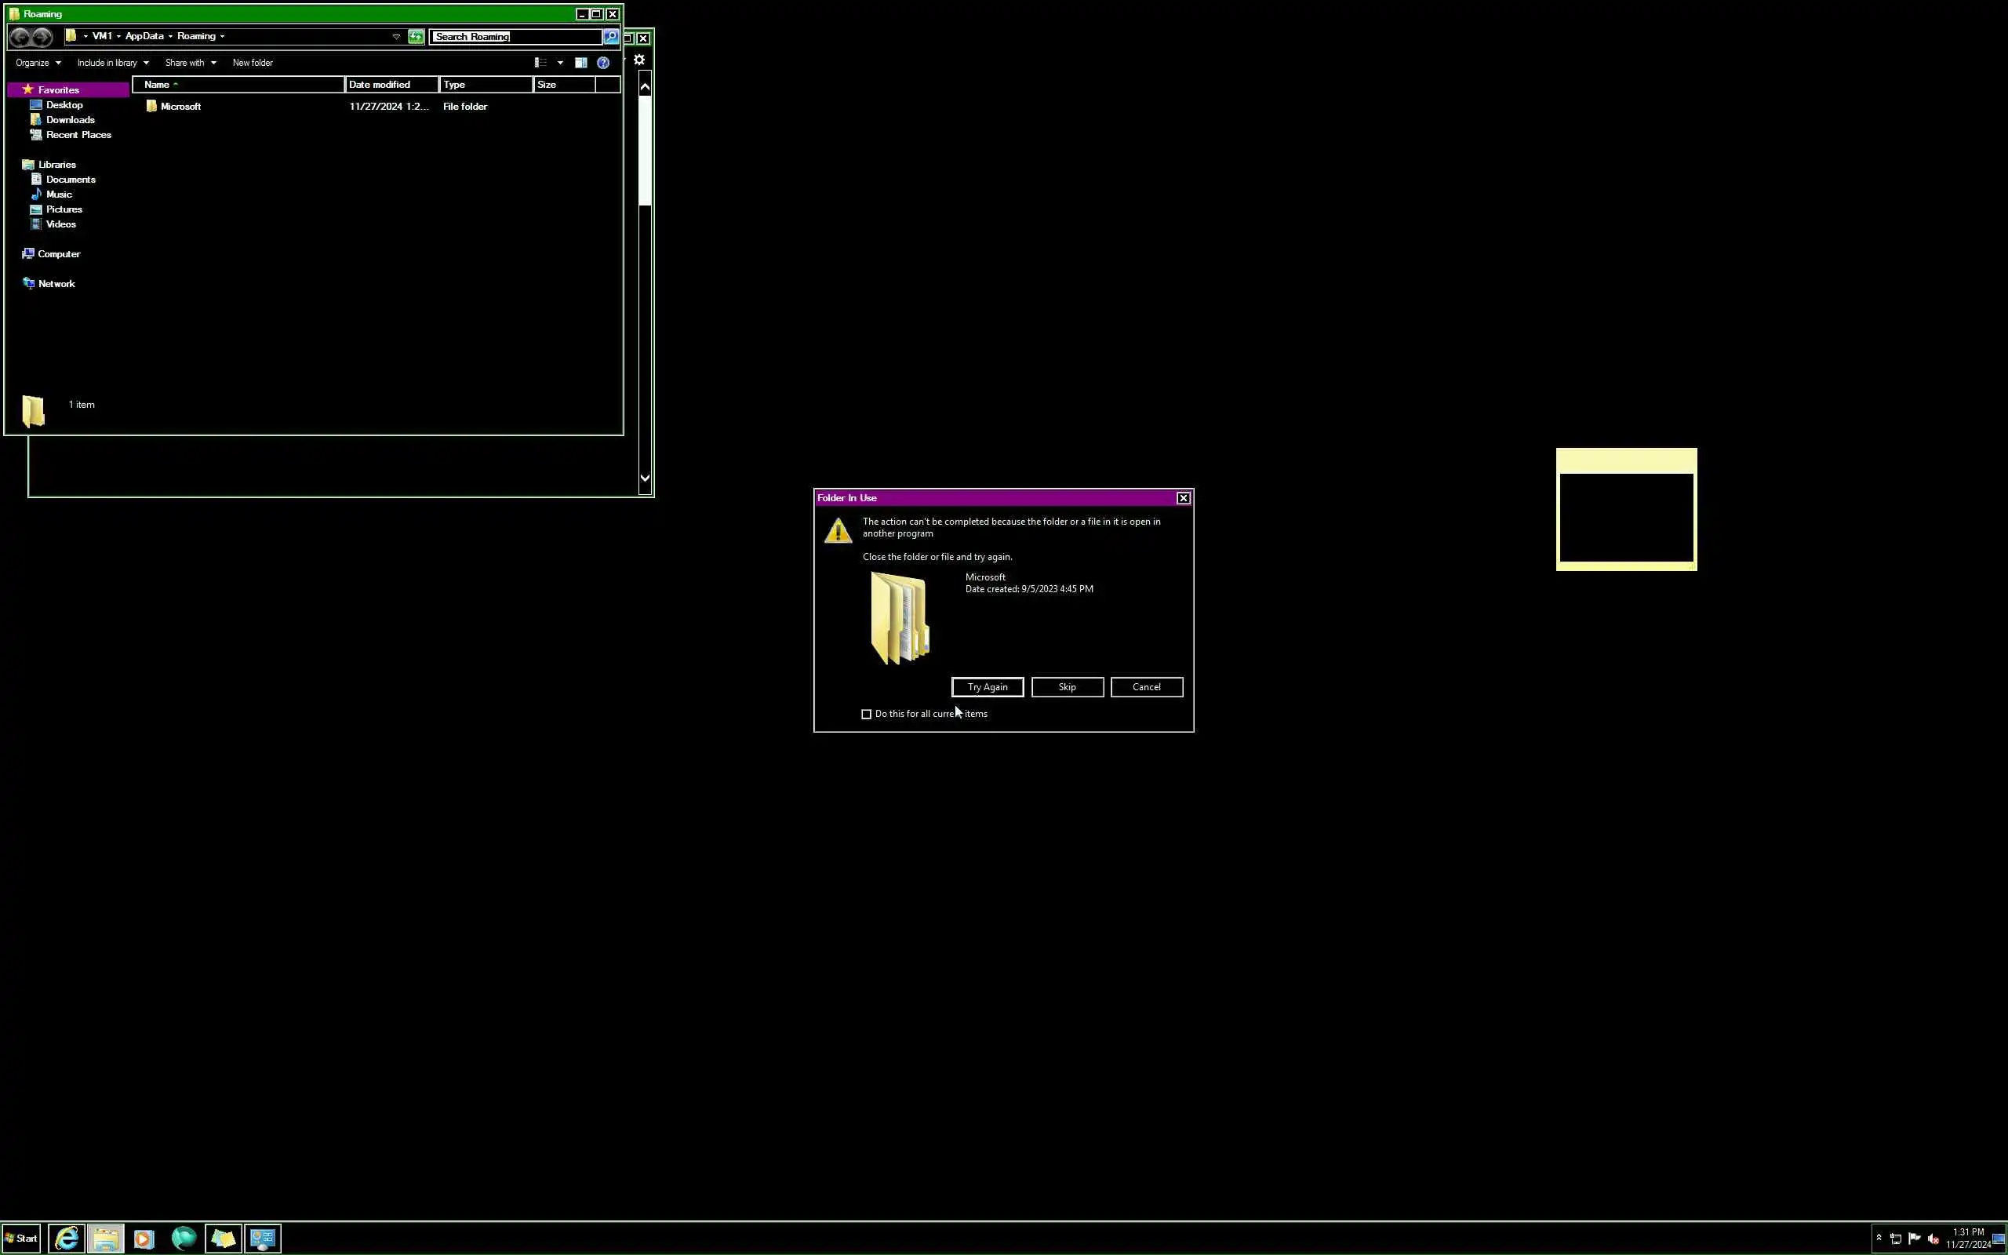This screenshot has height=1255, width=2008.
Task: Expand the 'Include in library' dropdown
Action: click(113, 63)
